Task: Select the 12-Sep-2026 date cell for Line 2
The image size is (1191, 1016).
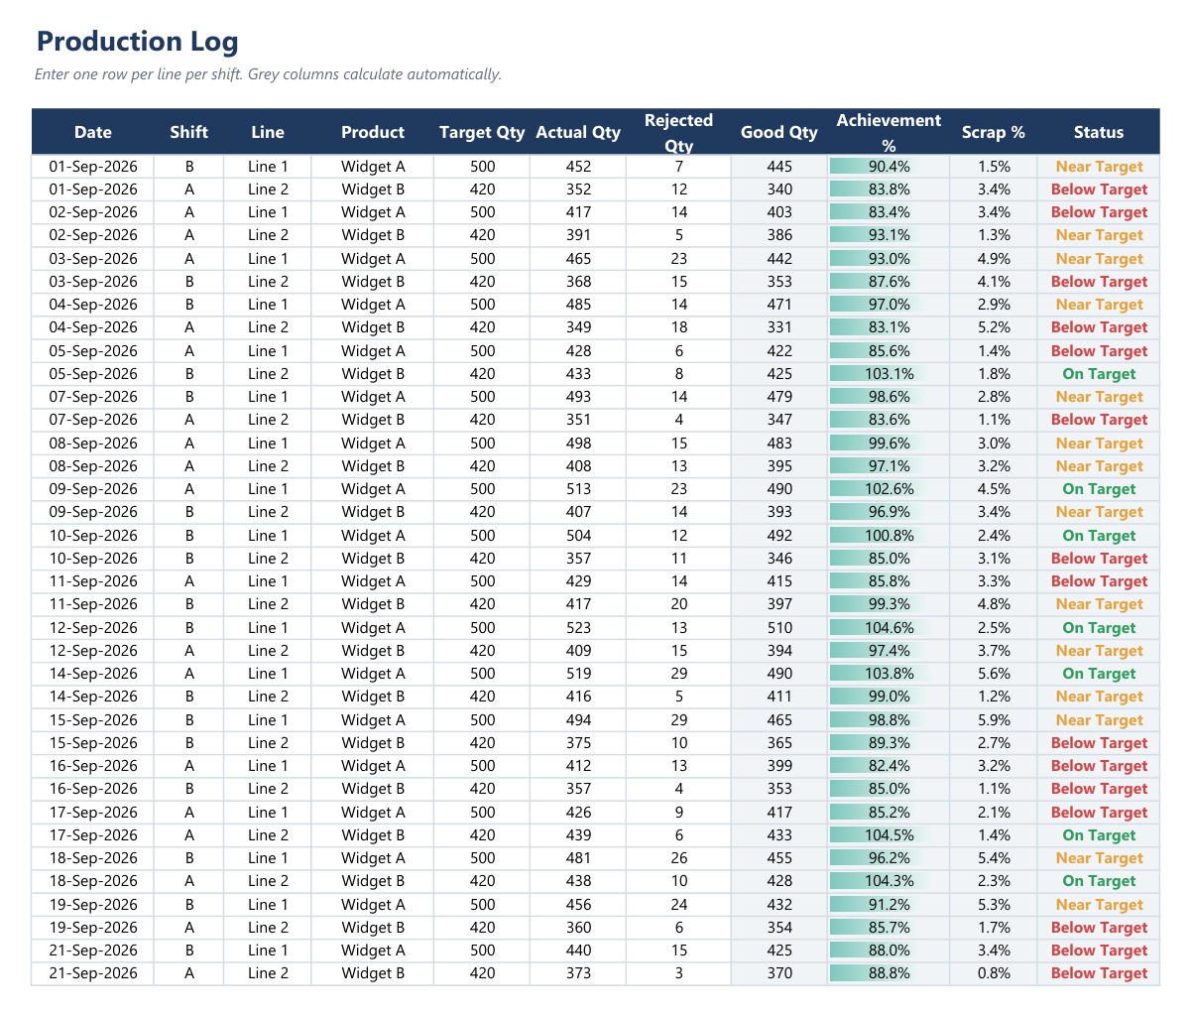Action: (93, 651)
